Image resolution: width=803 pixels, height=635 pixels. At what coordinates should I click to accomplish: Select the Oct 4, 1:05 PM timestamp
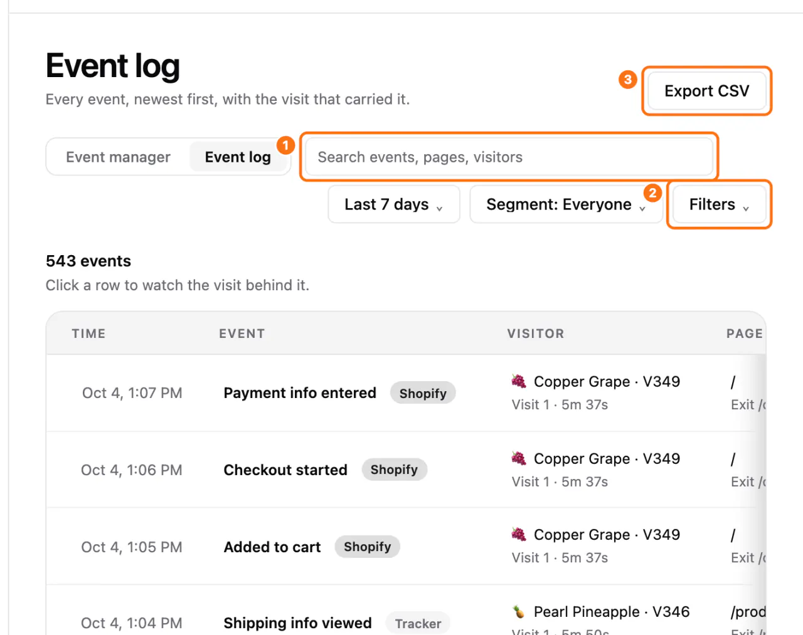[x=131, y=547]
